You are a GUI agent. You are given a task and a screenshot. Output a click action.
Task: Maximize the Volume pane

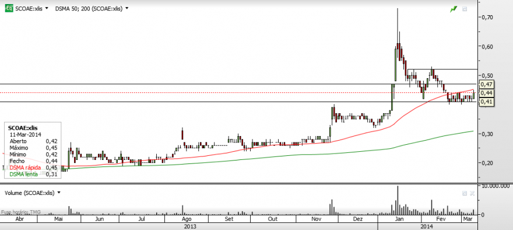point(464,193)
